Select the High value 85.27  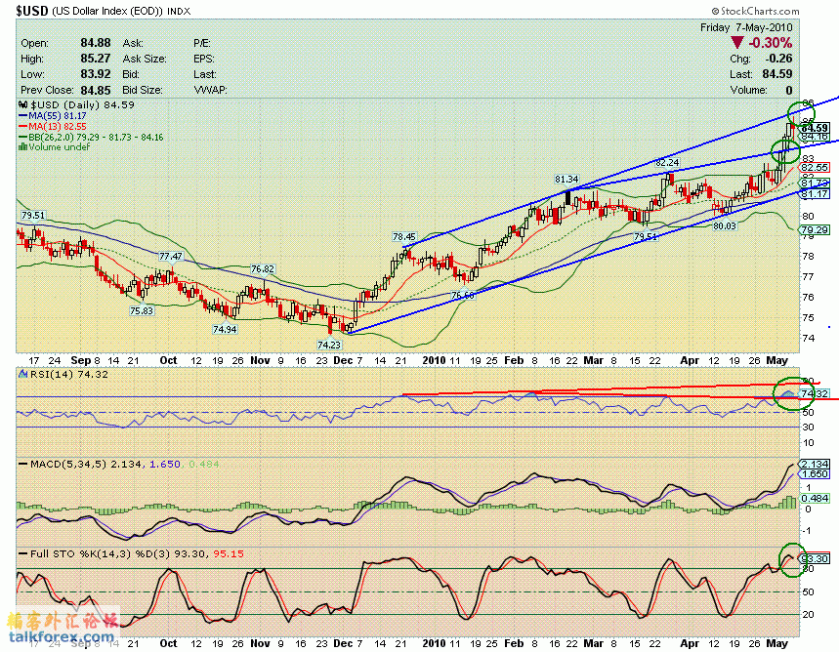pos(96,59)
